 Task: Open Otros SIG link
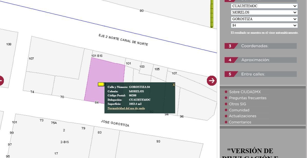click(x=237, y=104)
